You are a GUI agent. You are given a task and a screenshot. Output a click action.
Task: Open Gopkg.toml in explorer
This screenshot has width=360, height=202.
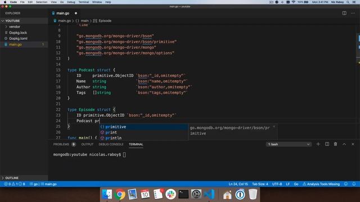click(24, 39)
